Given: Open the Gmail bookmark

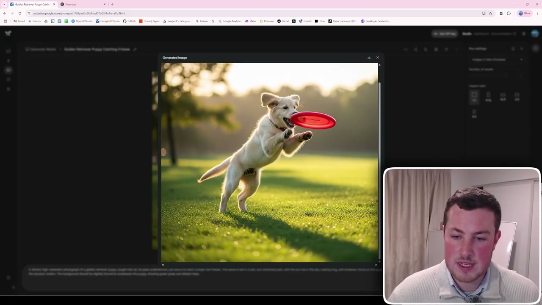Looking at the screenshot, I should (x=19, y=21).
